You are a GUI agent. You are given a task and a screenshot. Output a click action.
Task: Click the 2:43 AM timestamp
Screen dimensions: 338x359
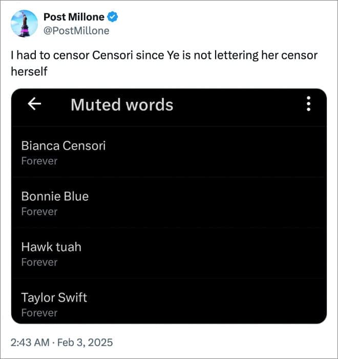[x=29, y=342]
